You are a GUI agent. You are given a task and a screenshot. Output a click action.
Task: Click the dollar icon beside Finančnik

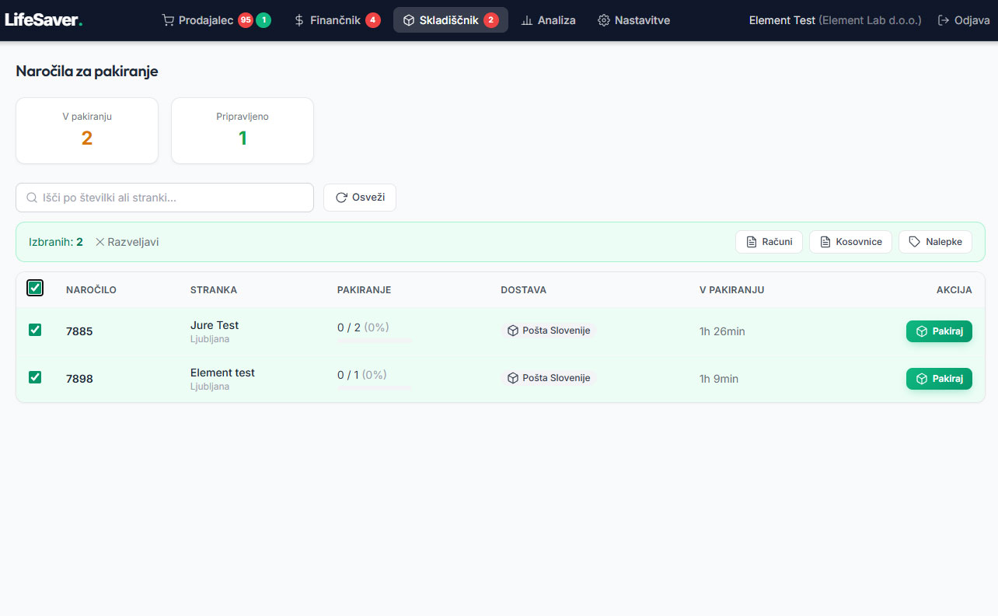299,20
